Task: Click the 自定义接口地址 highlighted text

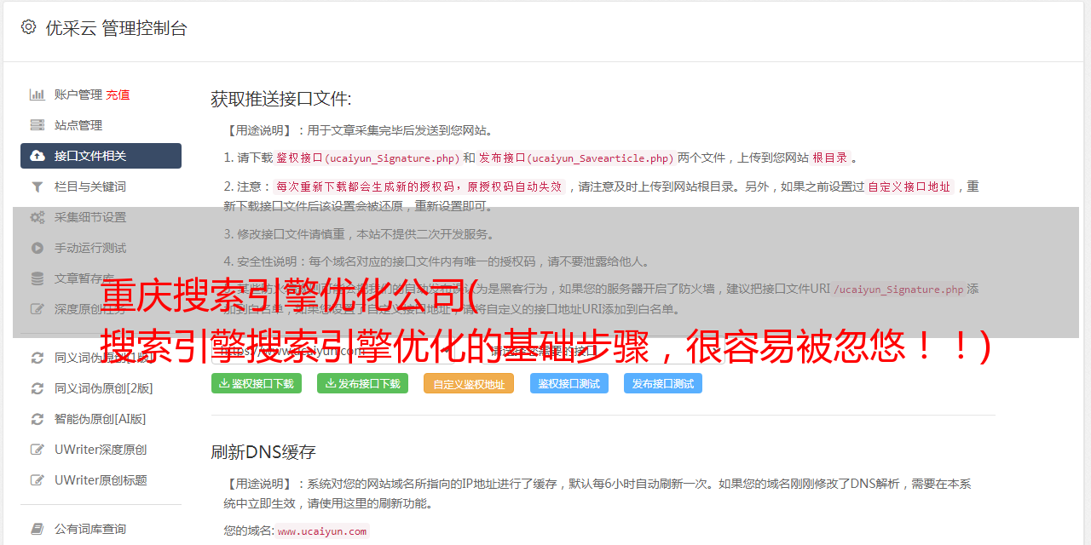Action: [x=909, y=186]
